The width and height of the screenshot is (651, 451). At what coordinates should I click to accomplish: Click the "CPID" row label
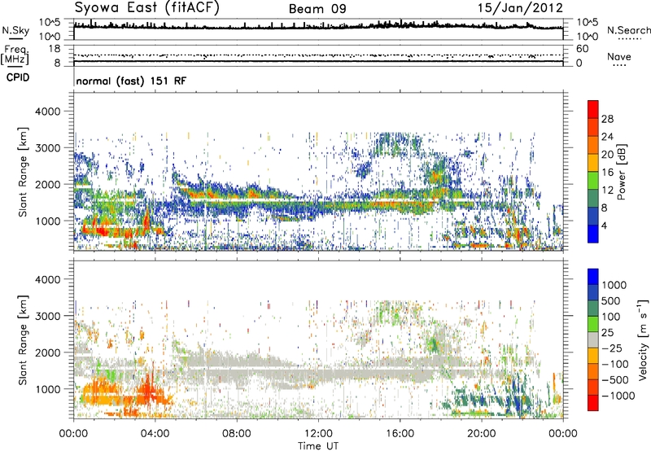[x=18, y=77]
